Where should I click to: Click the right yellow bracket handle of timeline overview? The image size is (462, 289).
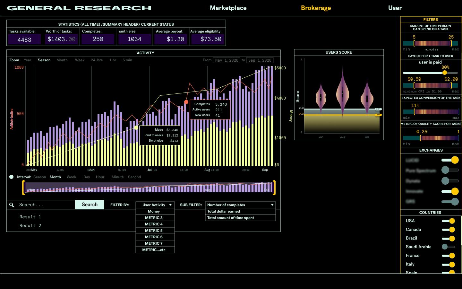[274, 188]
